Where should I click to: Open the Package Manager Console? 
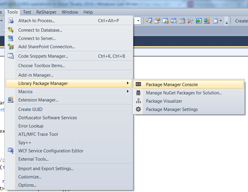pos(172,85)
